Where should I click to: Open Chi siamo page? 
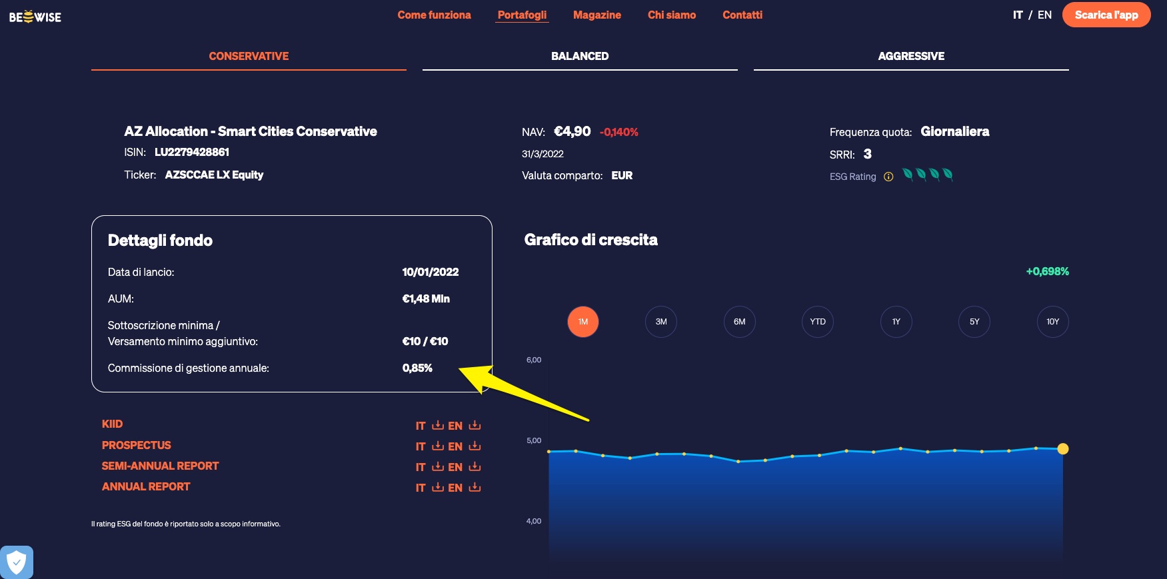672,15
